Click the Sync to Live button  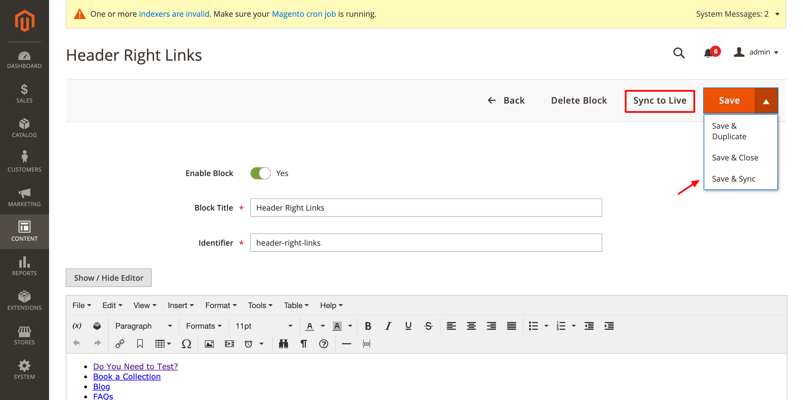(x=660, y=101)
